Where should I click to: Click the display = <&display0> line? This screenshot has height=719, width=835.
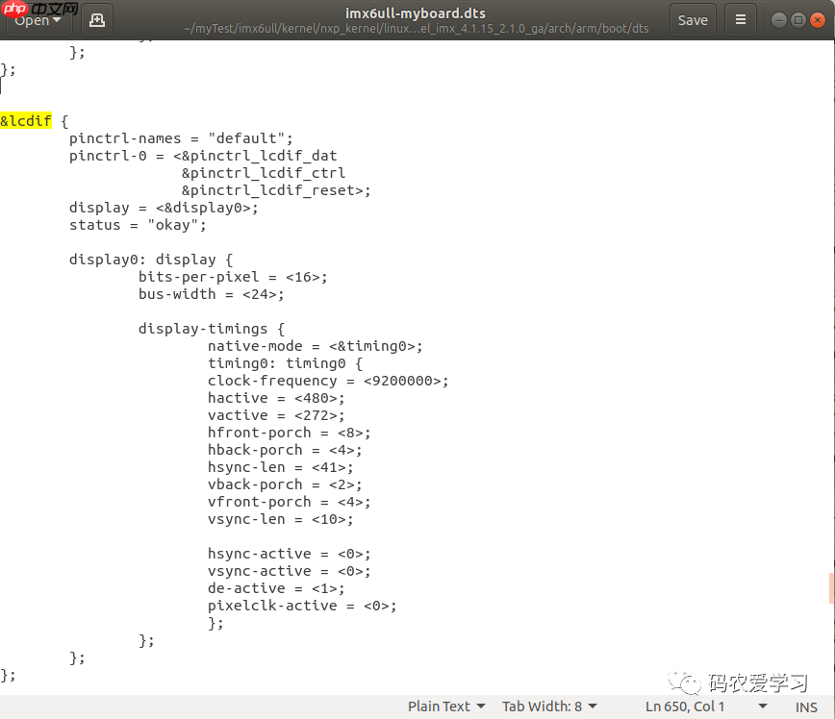point(164,208)
